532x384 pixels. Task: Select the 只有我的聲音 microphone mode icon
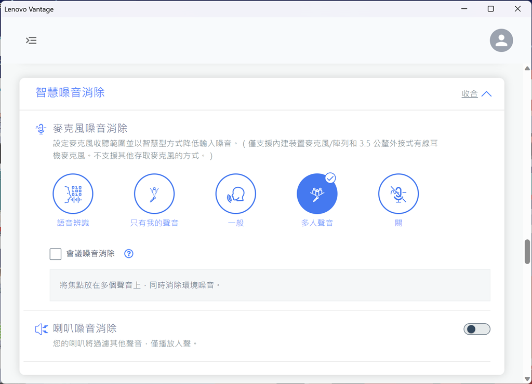click(154, 194)
